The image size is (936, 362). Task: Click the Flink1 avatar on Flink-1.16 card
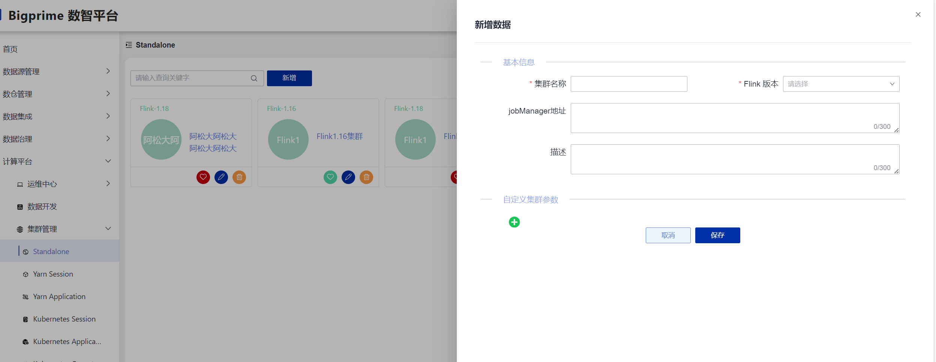coord(288,139)
